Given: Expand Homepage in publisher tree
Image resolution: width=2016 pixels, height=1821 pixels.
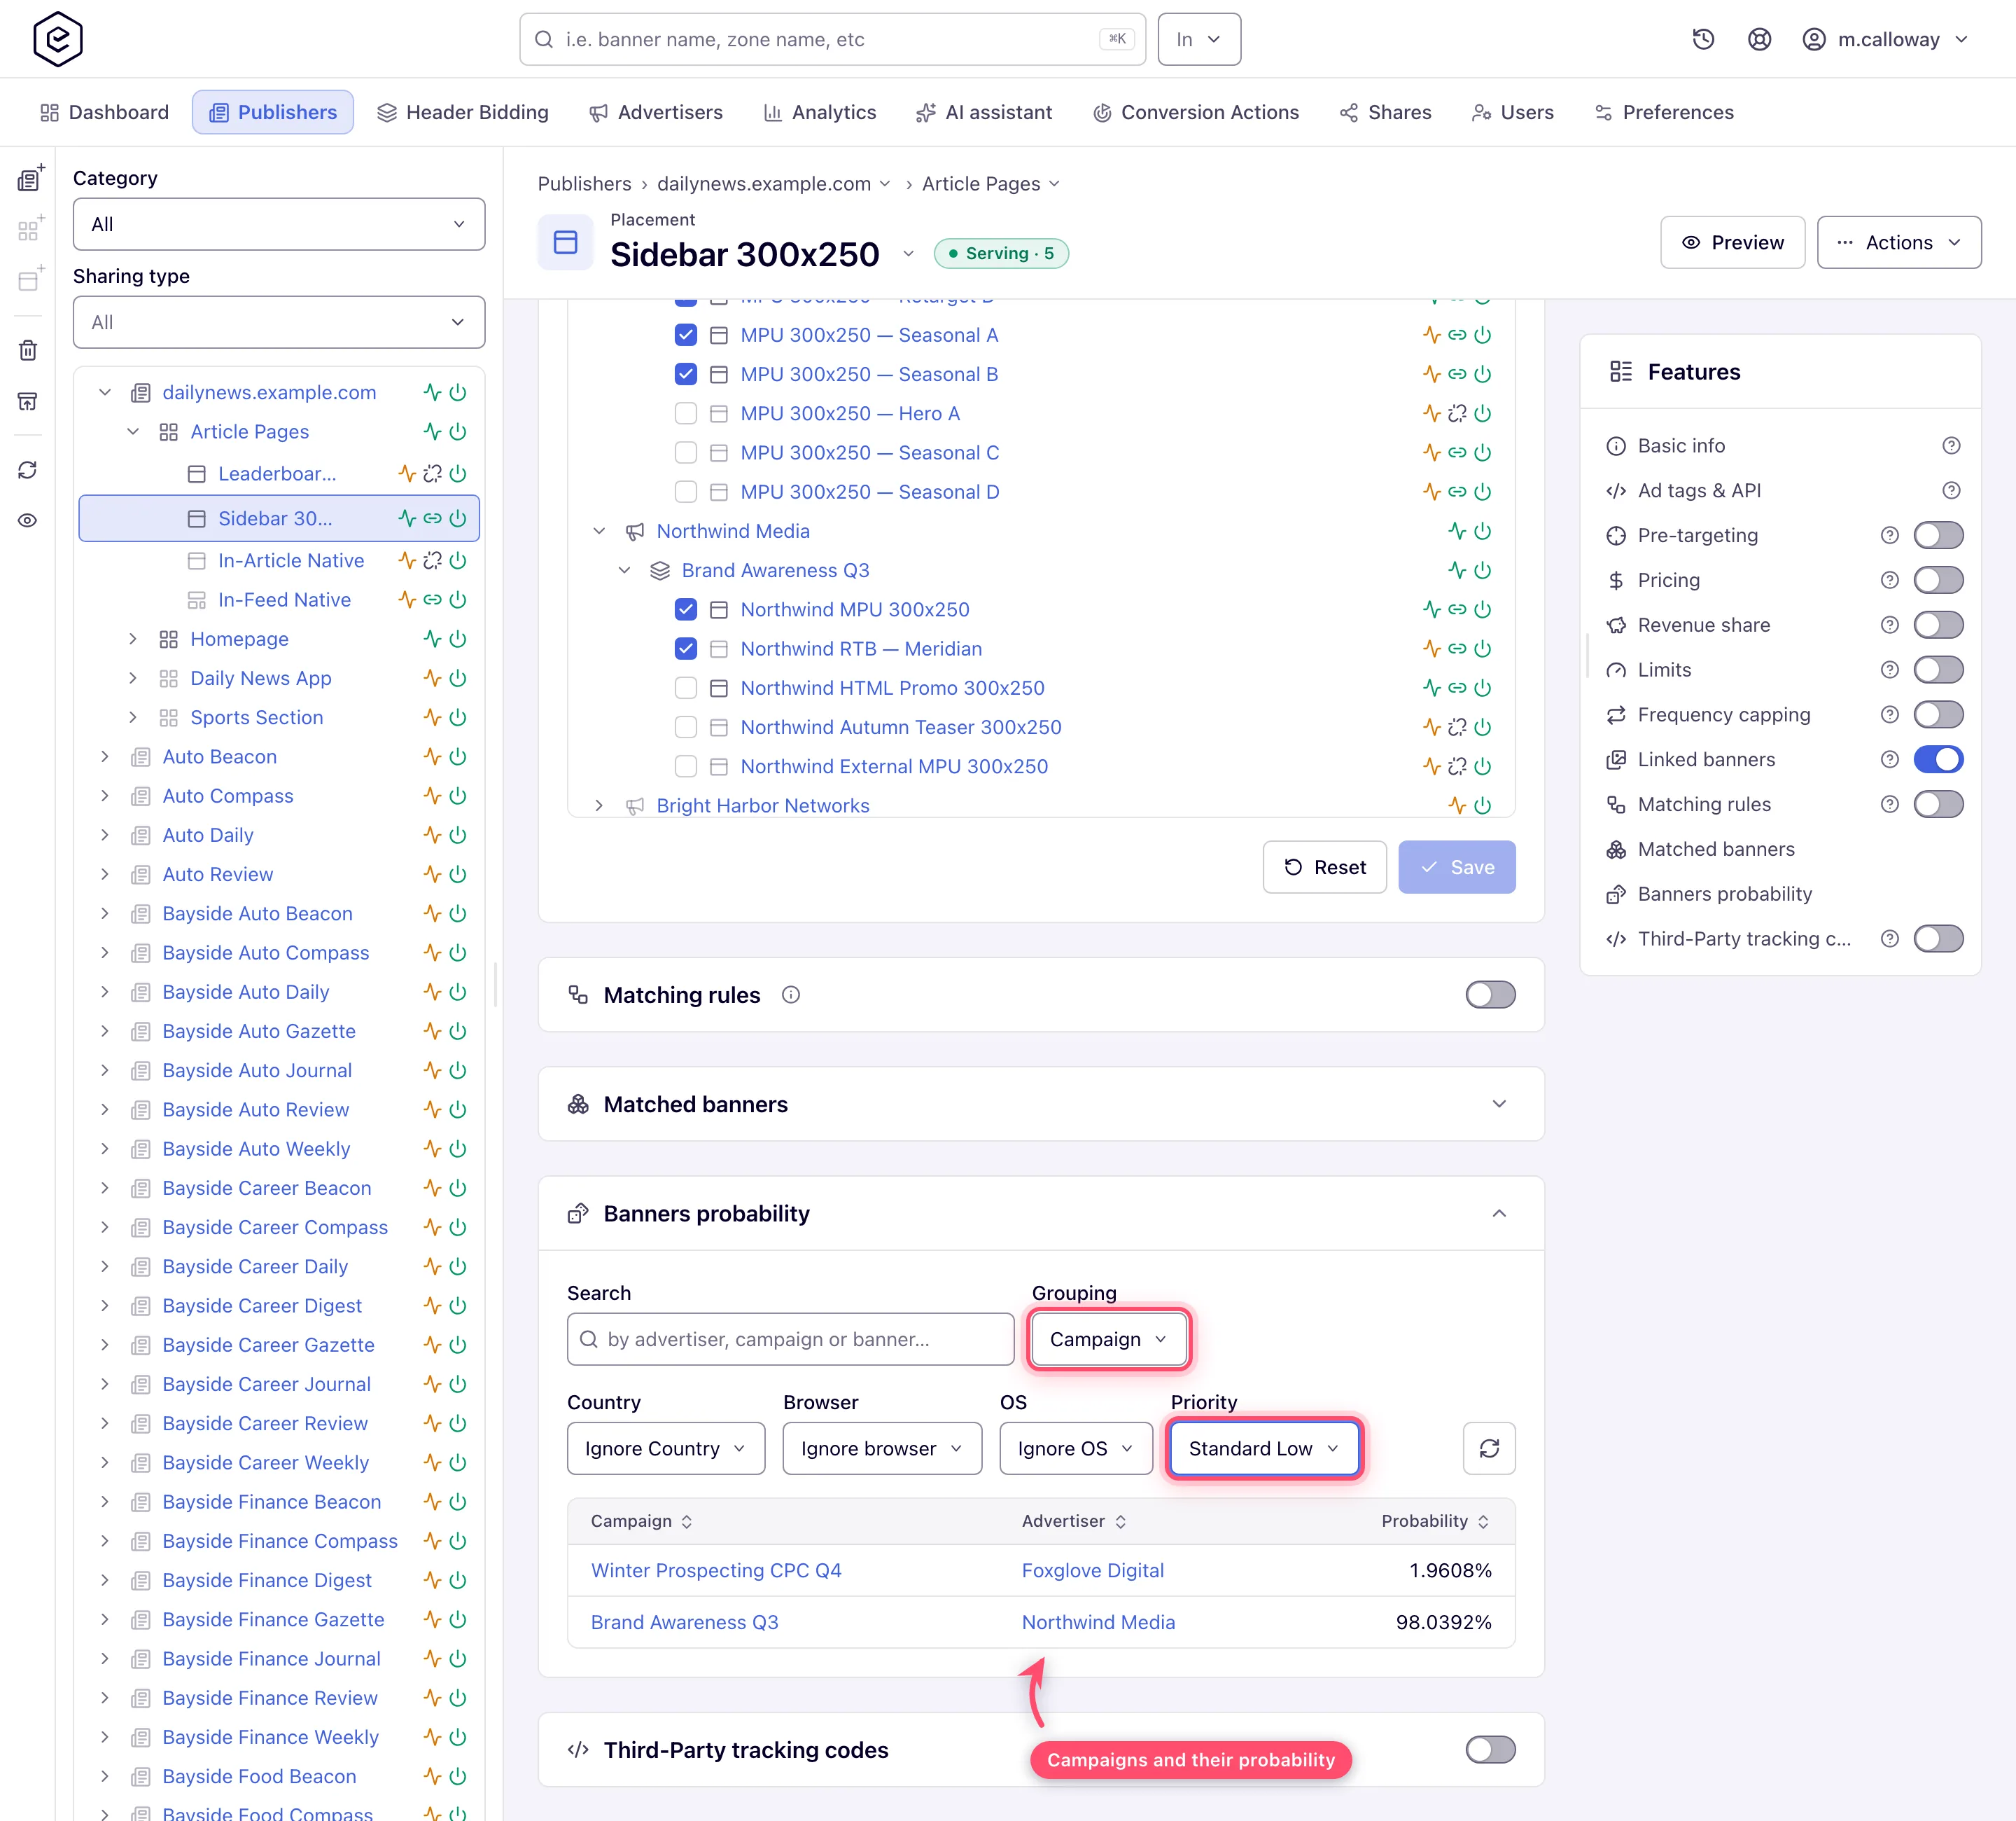Looking at the screenshot, I should pyautogui.click(x=132, y=639).
